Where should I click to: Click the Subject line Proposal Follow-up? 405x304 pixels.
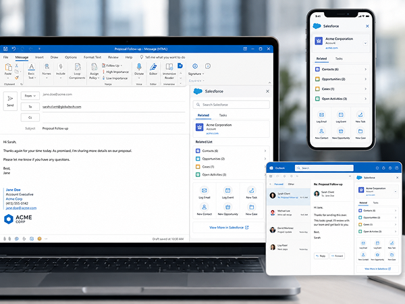(x=55, y=128)
